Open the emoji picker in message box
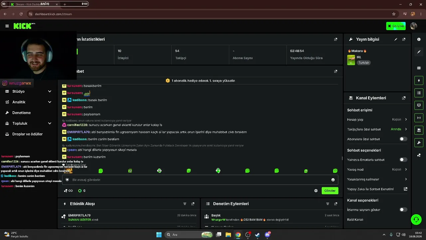426x240 pixels. [x=333, y=180]
